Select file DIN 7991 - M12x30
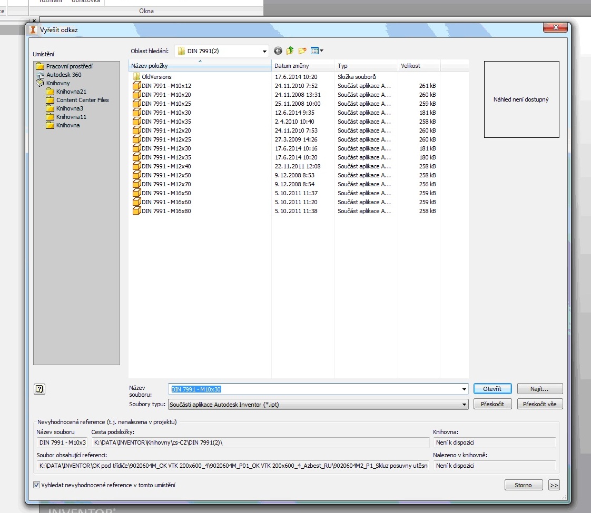 click(x=162, y=148)
